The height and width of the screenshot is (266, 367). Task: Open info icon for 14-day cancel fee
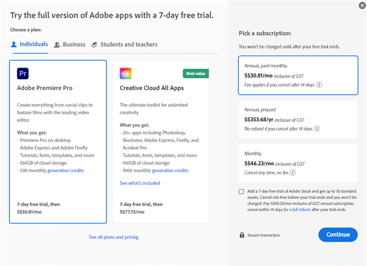tap(319, 85)
